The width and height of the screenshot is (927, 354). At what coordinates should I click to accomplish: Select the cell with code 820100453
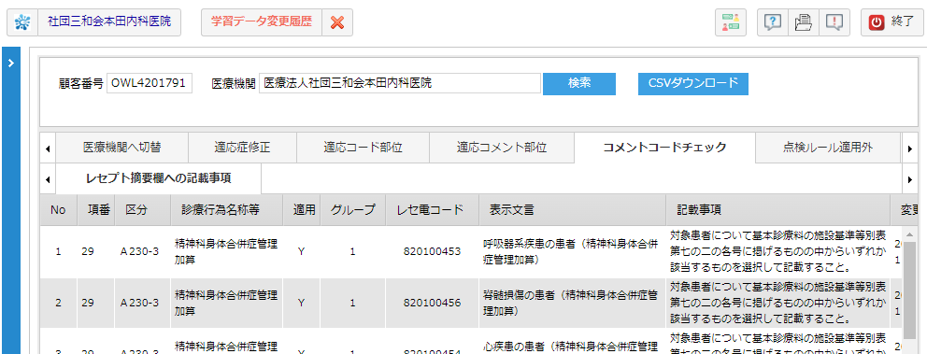432,252
